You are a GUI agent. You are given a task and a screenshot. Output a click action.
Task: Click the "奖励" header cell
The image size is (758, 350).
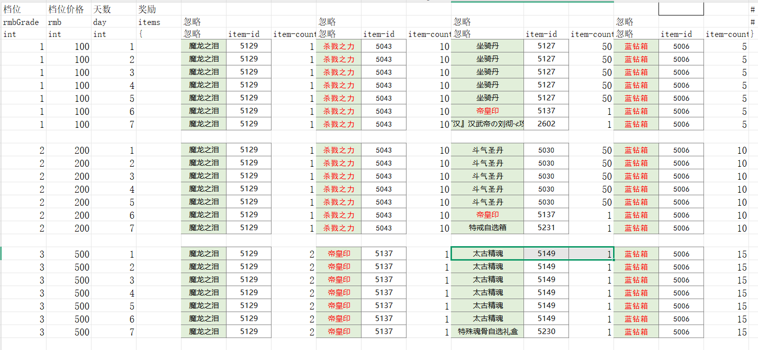click(x=158, y=9)
